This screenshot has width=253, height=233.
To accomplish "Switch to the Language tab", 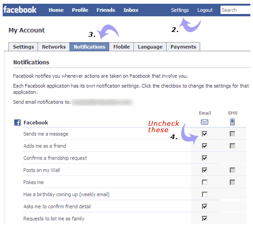I will (x=150, y=47).
